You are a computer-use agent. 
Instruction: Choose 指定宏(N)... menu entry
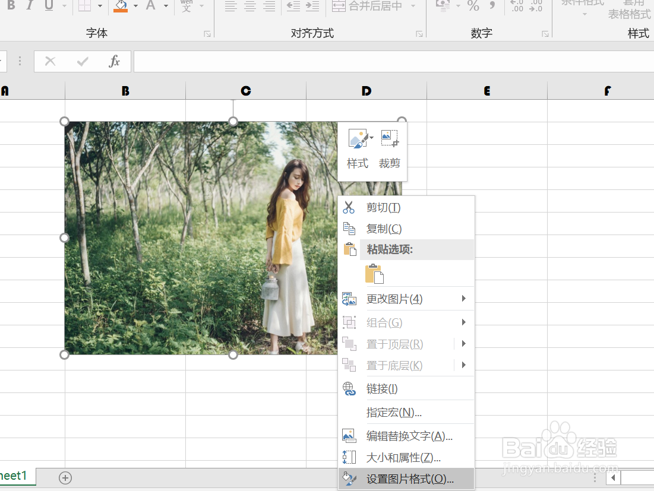(406, 412)
